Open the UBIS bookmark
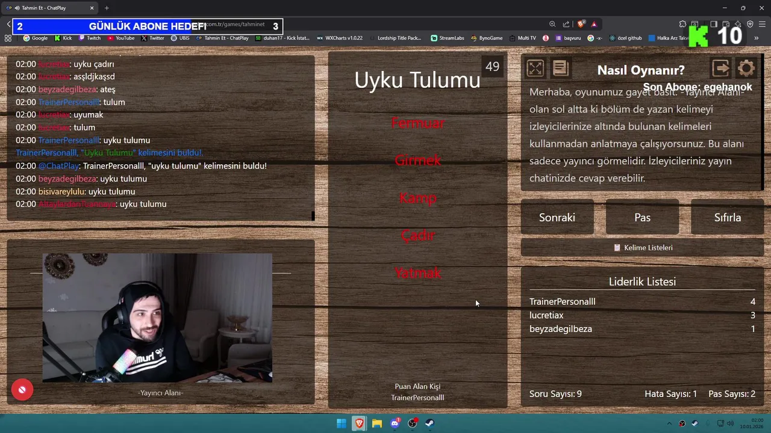771x433 pixels. point(180,38)
